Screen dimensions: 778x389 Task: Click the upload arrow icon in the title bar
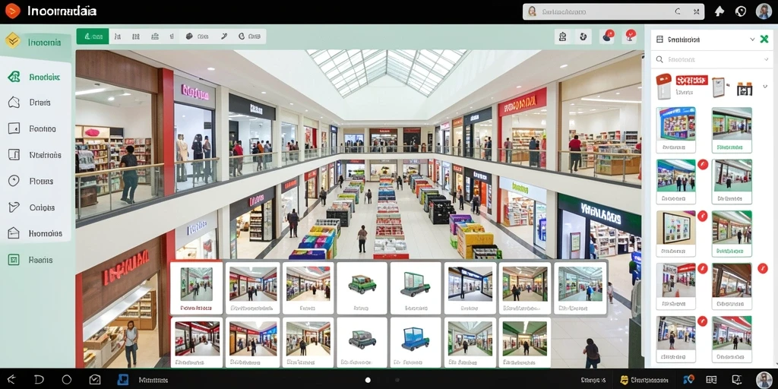719,11
